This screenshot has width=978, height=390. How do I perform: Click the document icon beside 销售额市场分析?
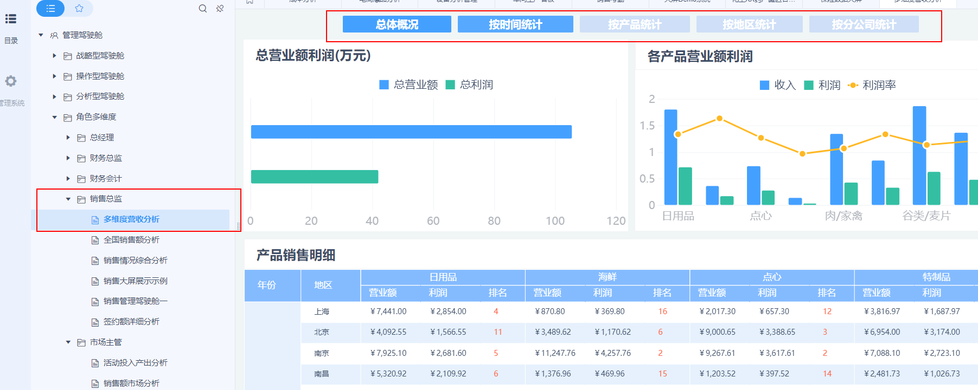pos(95,383)
